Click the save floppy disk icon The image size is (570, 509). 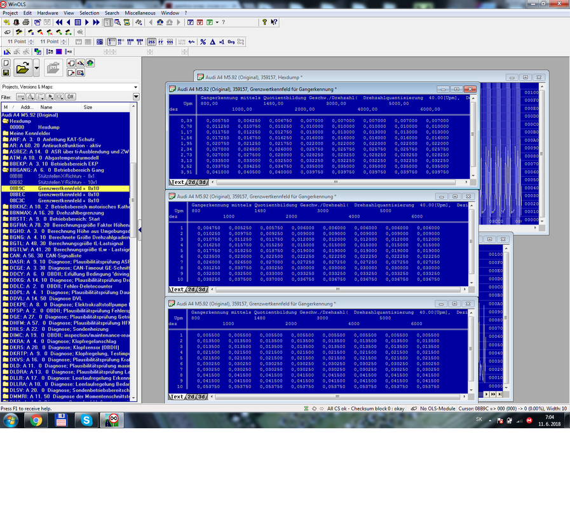(6, 73)
